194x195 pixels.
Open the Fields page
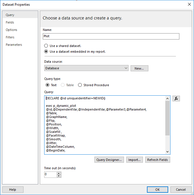(x=10, y=22)
